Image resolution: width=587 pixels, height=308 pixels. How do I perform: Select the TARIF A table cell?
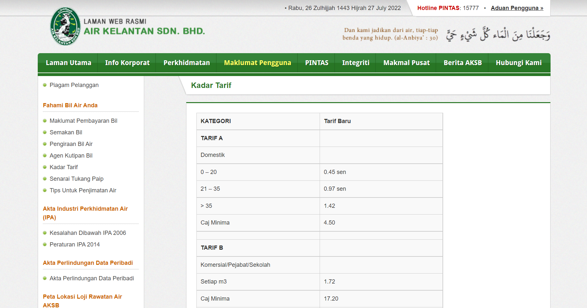pos(258,138)
